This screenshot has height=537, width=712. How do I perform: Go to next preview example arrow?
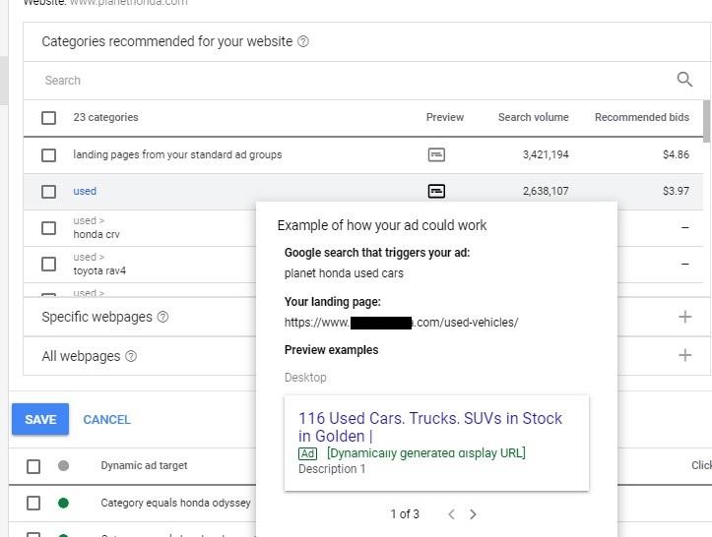coord(473,513)
